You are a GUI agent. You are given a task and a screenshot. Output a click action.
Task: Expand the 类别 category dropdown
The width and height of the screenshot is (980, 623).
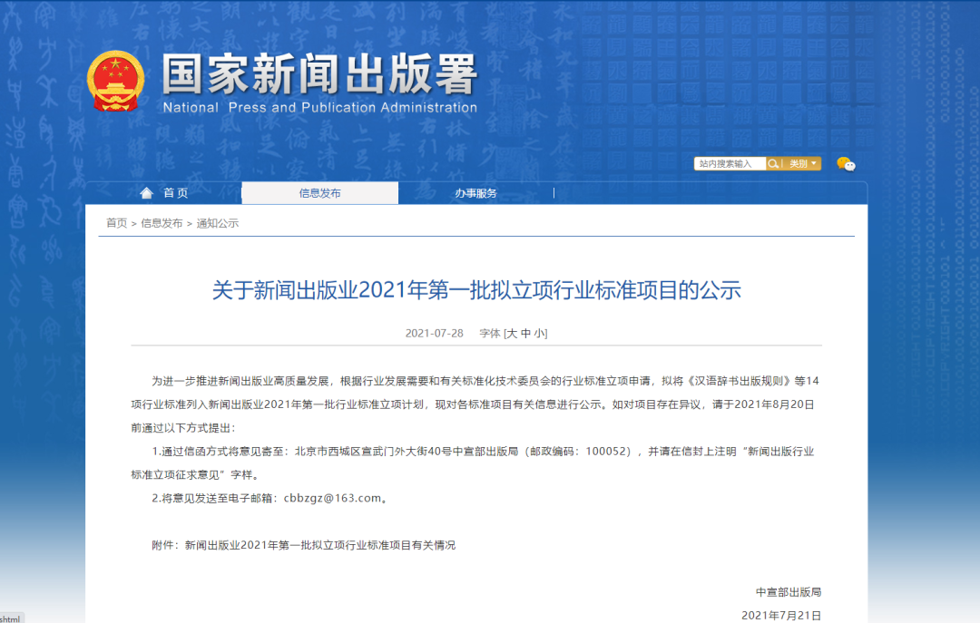[x=803, y=164]
